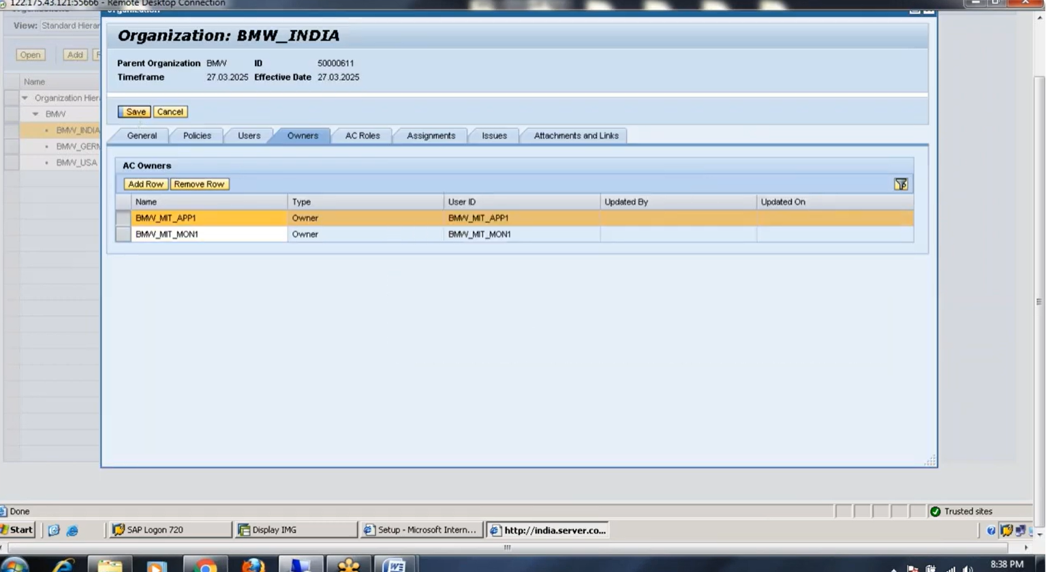Image resolution: width=1046 pixels, height=572 pixels.
Task: Click Internet Explorer icon on Windows 7 taskbar
Action: (x=63, y=565)
